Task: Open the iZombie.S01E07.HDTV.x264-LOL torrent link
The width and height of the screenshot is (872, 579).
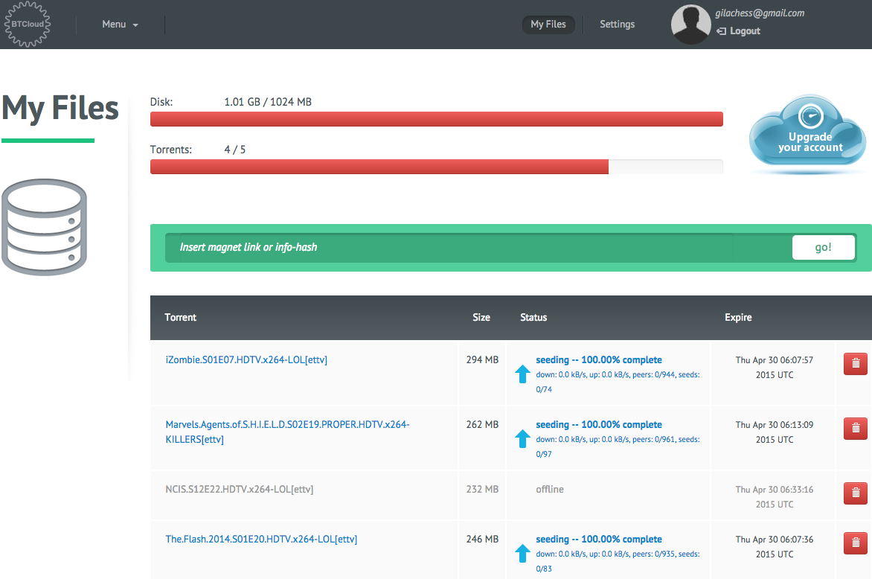Action: tap(246, 360)
